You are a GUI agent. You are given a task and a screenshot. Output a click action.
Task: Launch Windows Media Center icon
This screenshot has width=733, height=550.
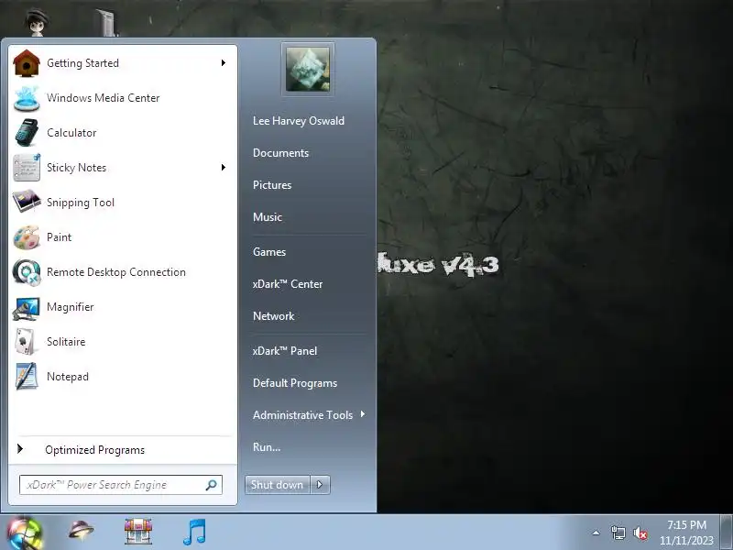click(x=27, y=98)
